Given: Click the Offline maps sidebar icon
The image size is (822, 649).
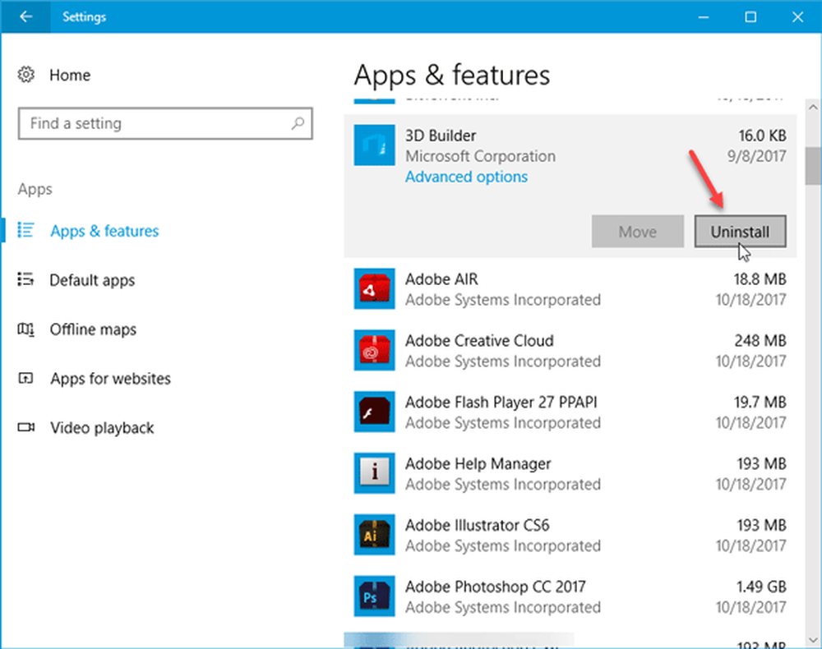Looking at the screenshot, I should [25, 329].
